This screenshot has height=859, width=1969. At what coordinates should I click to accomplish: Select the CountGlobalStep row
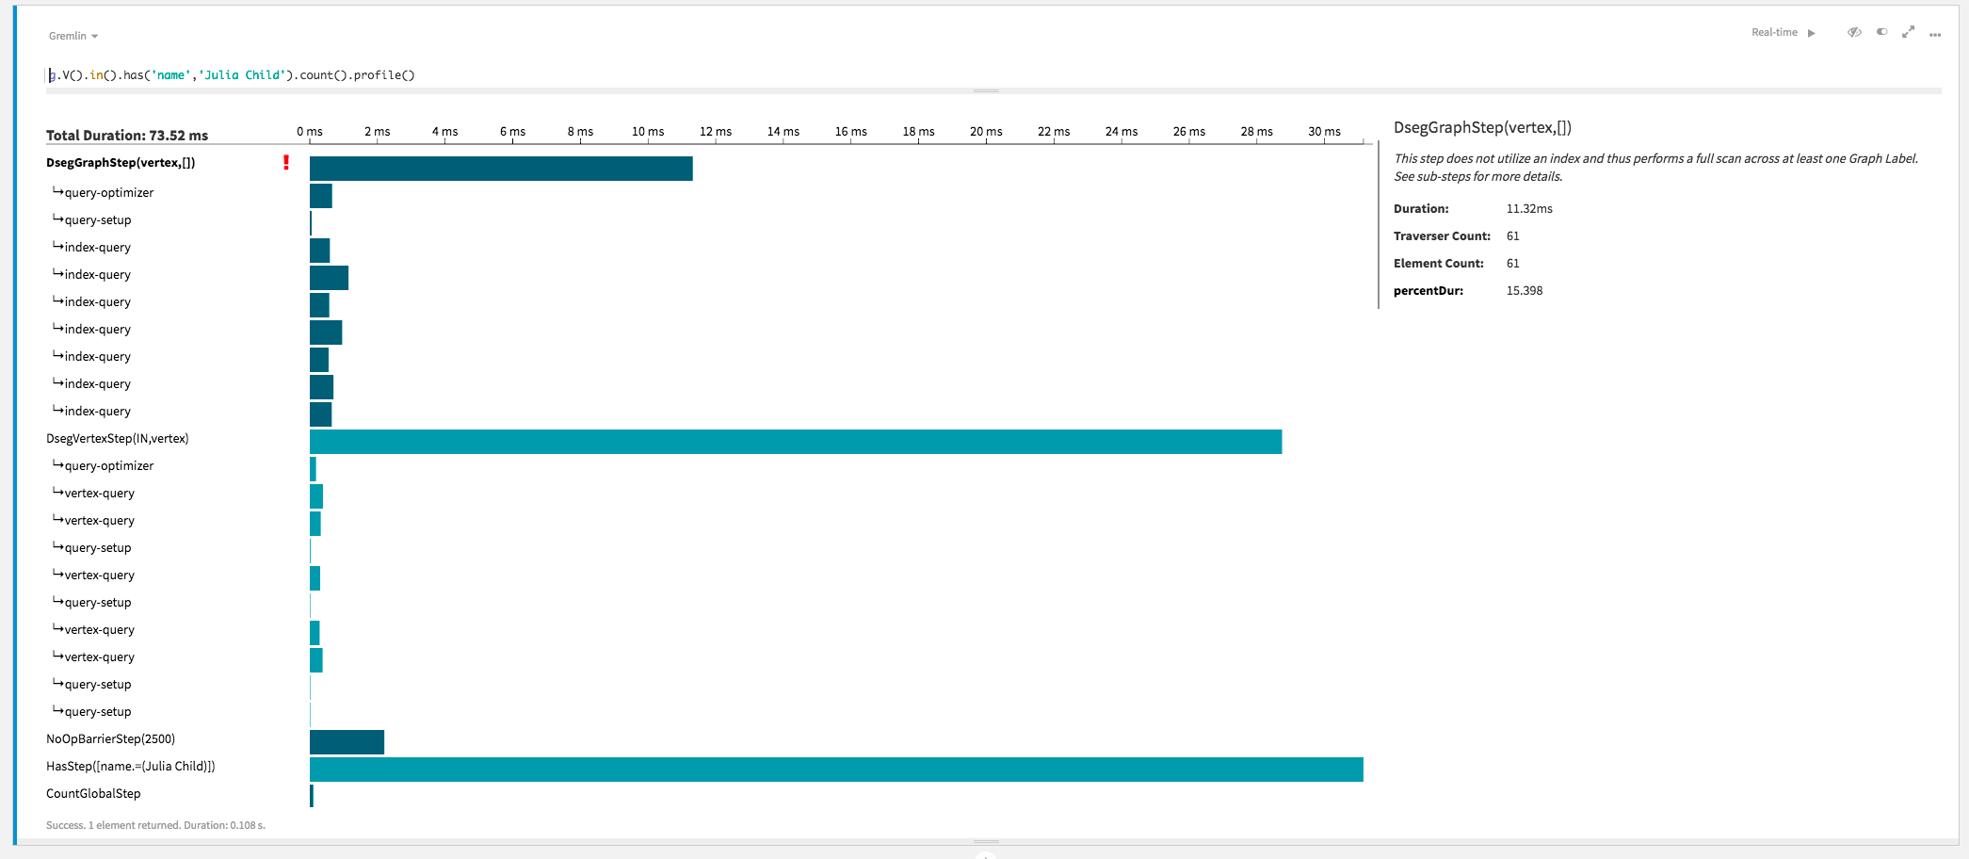coord(92,793)
